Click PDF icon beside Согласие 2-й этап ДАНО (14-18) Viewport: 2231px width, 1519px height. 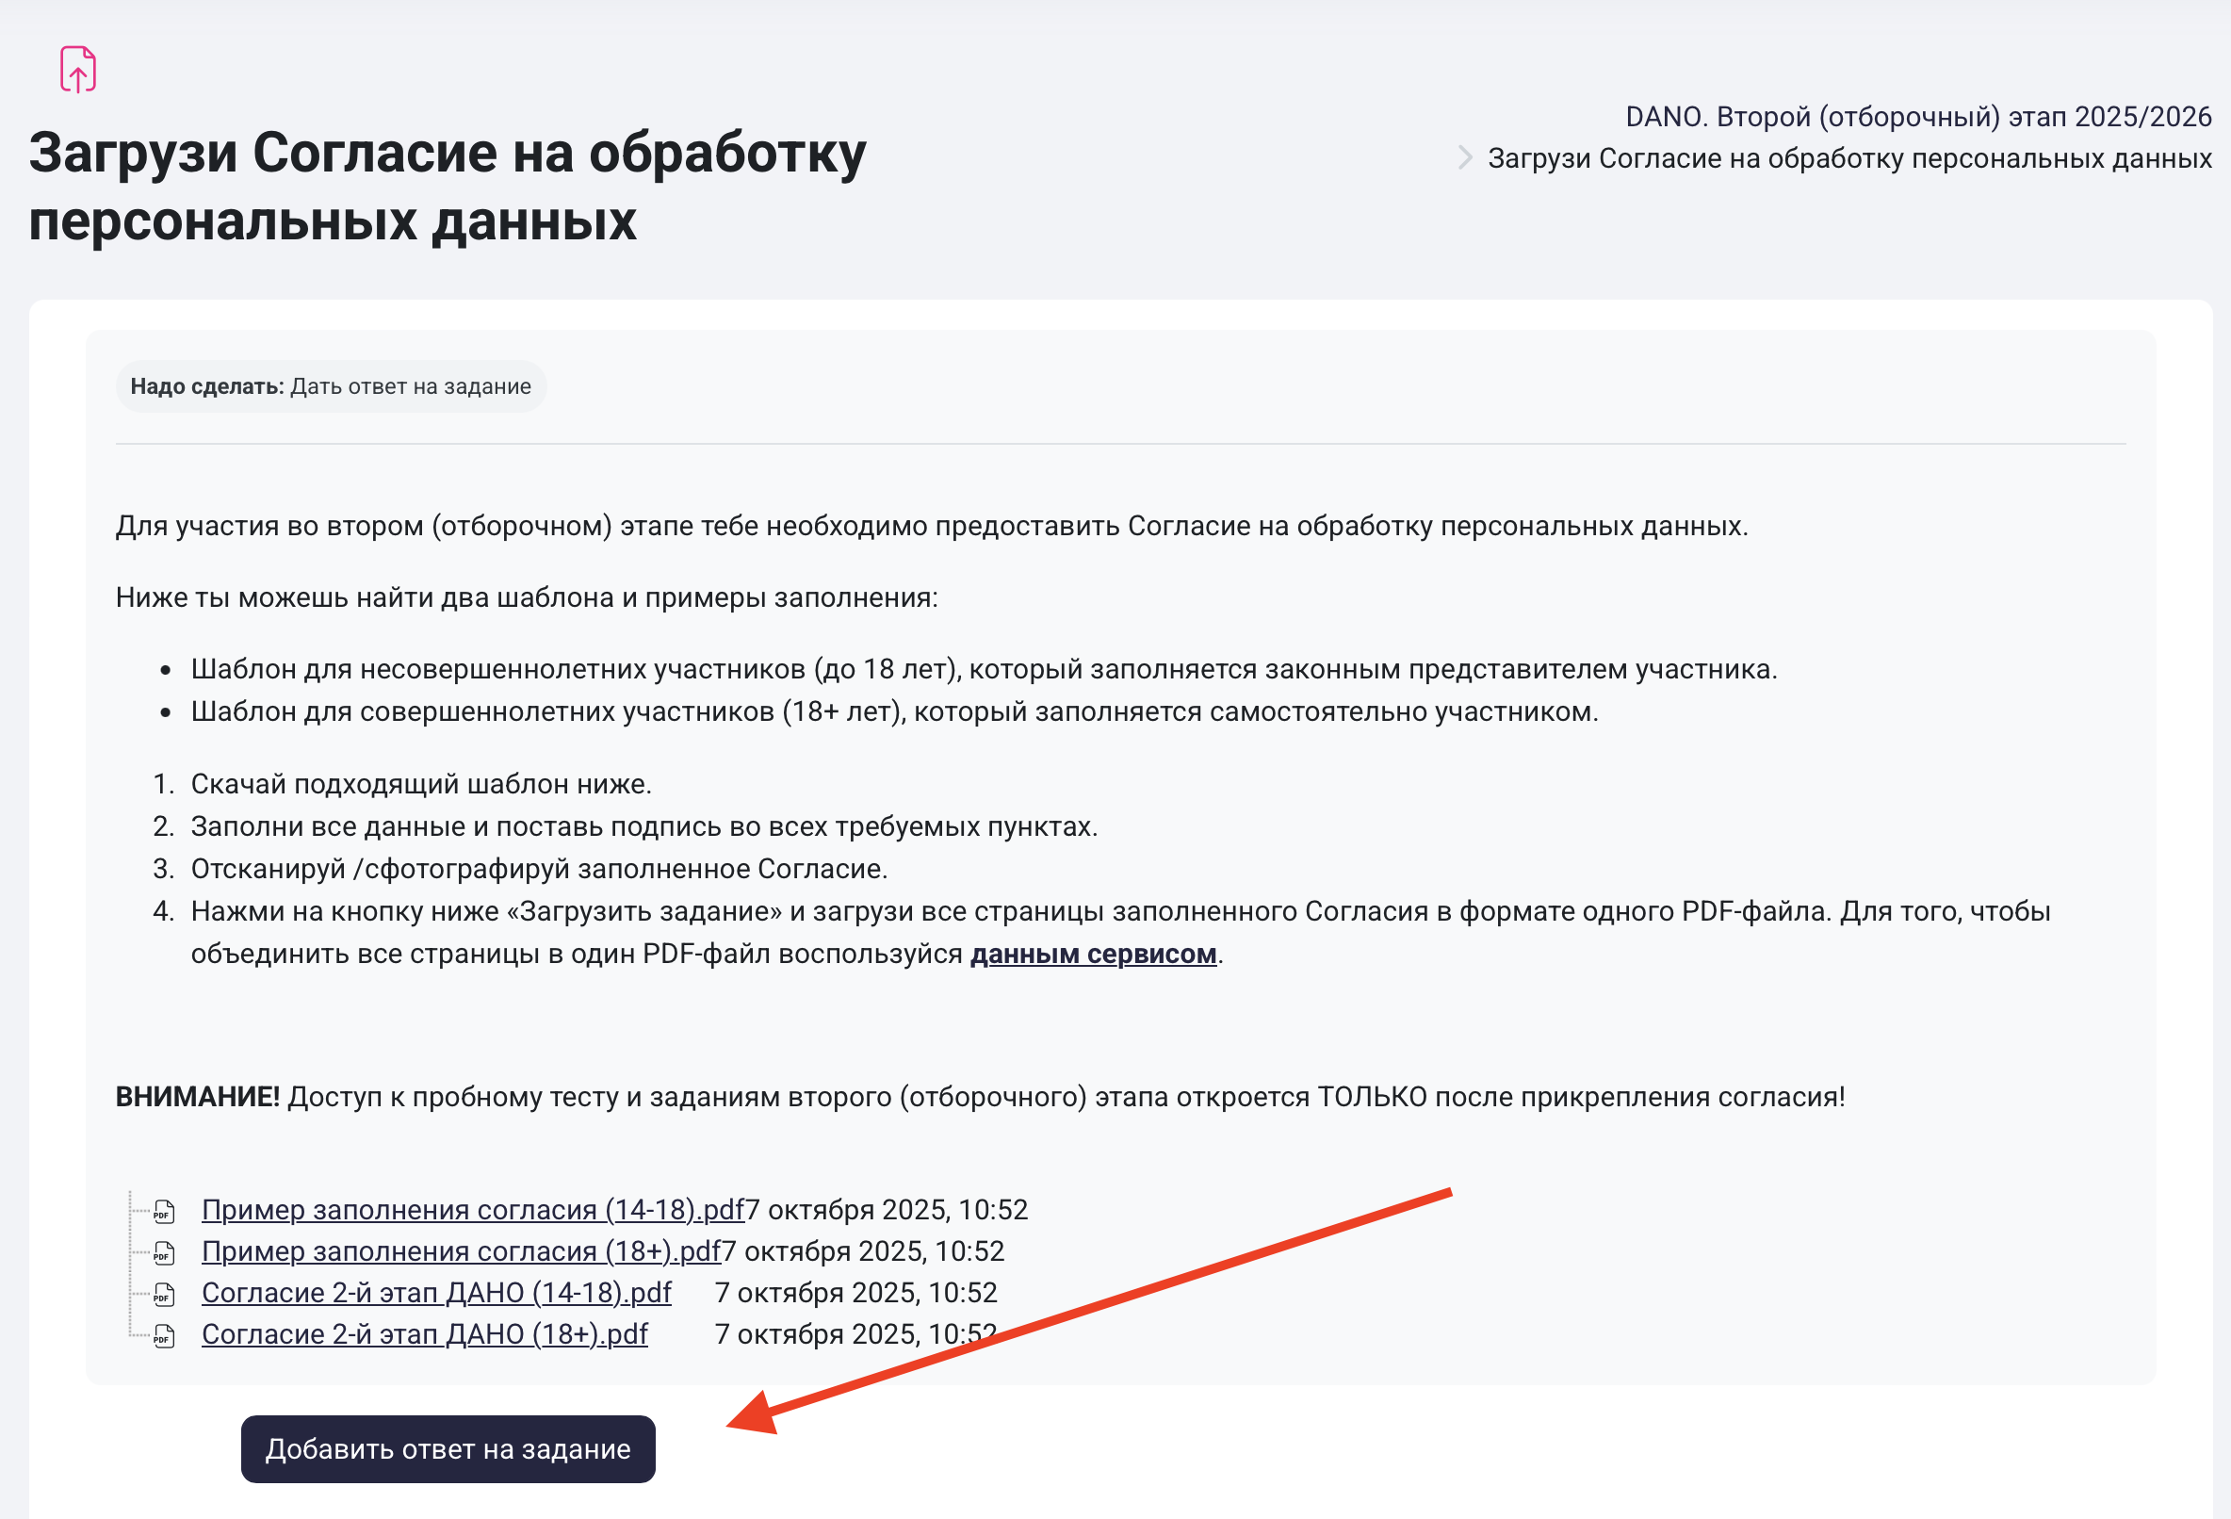[x=164, y=1295]
